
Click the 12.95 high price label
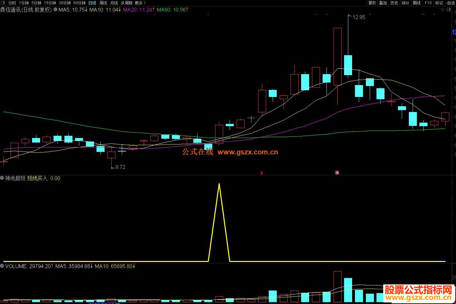click(x=359, y=17)
